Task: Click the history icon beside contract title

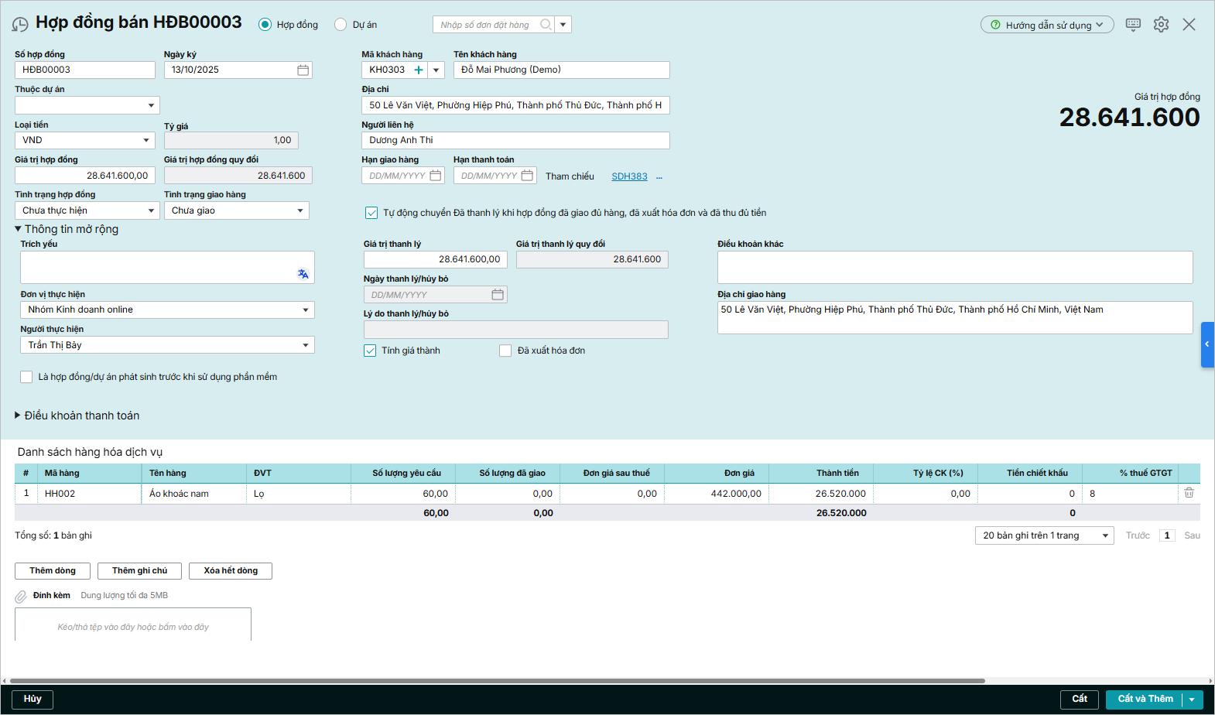Action: pyautogui.click(x=20, y=25)
